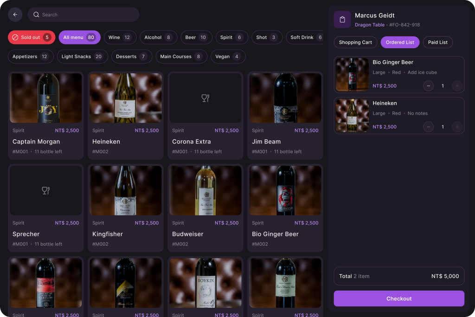475x317 pixels.
Task: Open Heineken ordered item thumbnail
Action: tap(353, 116)
